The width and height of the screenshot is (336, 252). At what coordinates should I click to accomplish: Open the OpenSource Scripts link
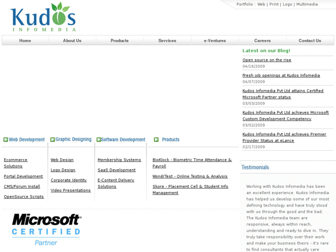point(24,197)
